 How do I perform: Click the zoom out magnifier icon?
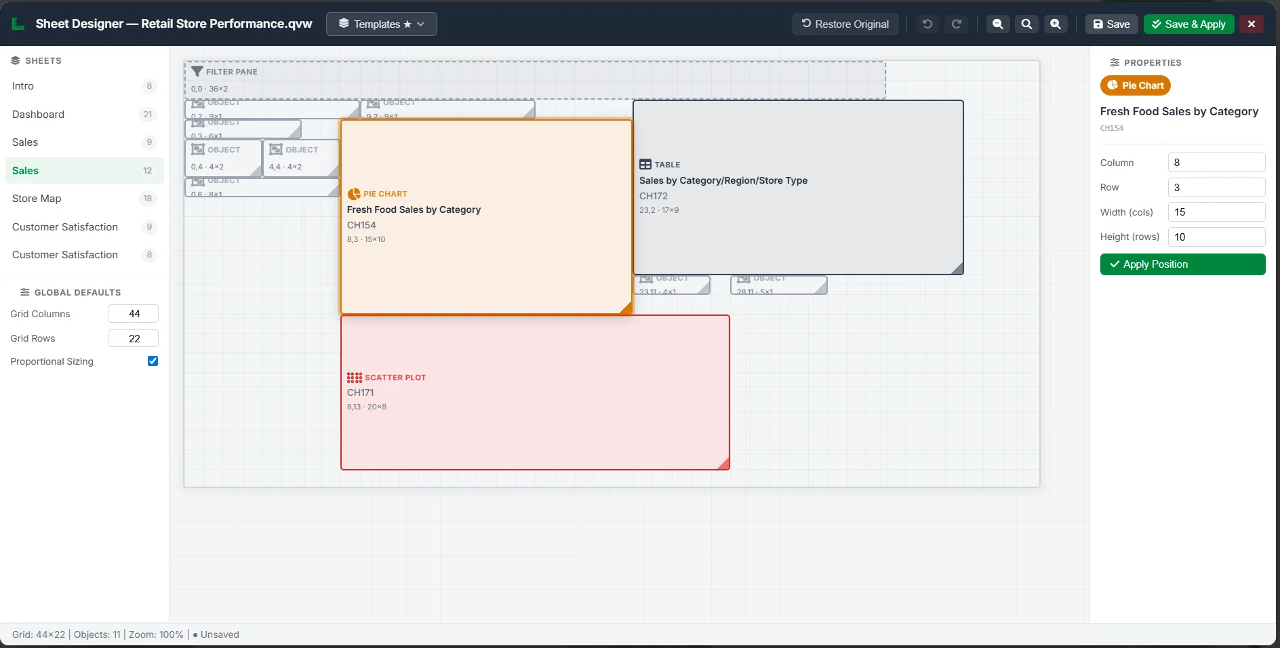[997, 24]
